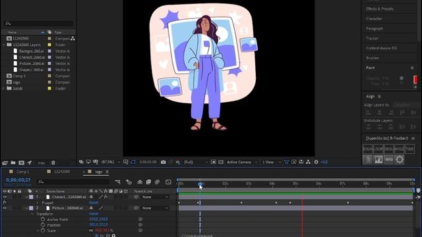Open the Character layer parent dropdown

pyautogui.click(x=156, y=197)
